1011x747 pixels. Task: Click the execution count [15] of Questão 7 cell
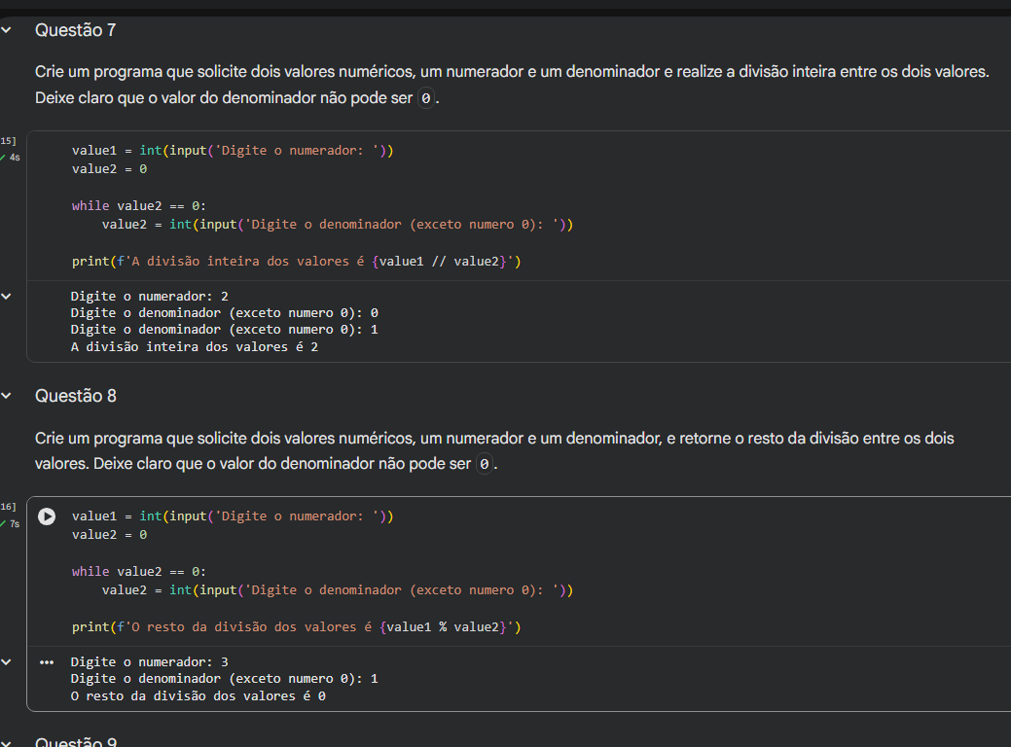point(9,140)
